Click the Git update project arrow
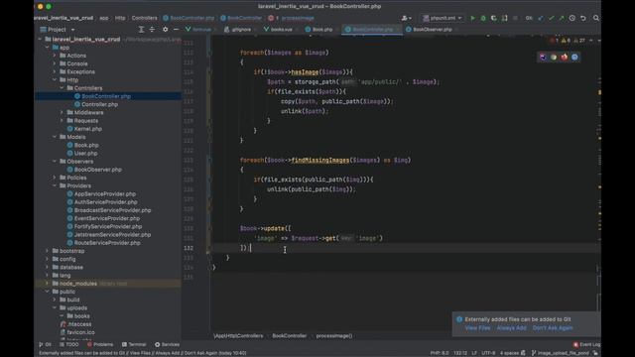This screenshot has height=357, width=635. pos(541,18)
